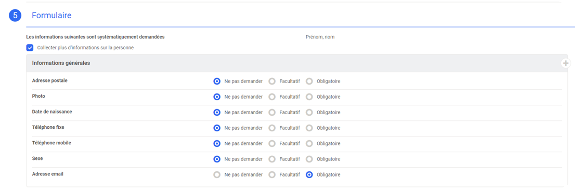Select Ne pas demander for Photo

[217, 97]
